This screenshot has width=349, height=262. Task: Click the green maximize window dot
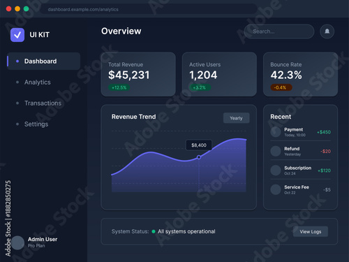pyautogui.click(x=27, y=9)
